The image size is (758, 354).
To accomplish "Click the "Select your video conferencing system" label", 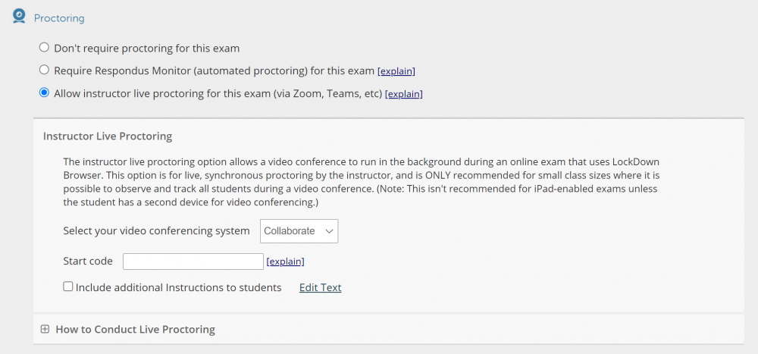I will 156,230.
